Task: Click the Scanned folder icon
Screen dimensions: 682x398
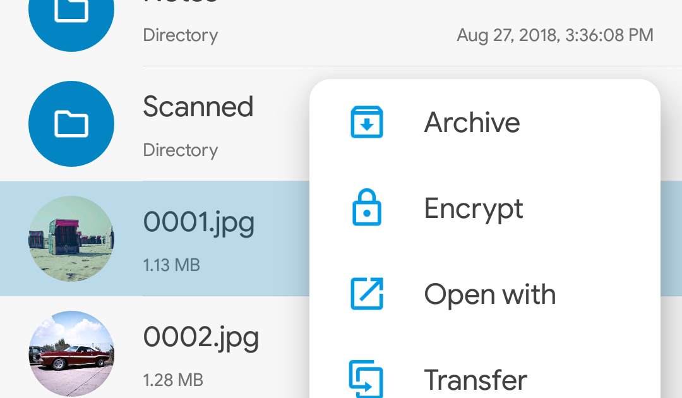Action: (71, 124)
